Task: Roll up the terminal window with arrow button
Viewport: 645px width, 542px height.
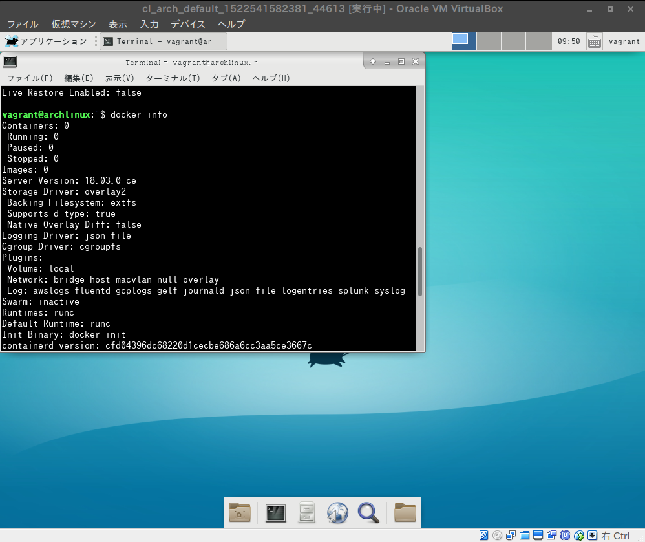Action: pos(373,61)
